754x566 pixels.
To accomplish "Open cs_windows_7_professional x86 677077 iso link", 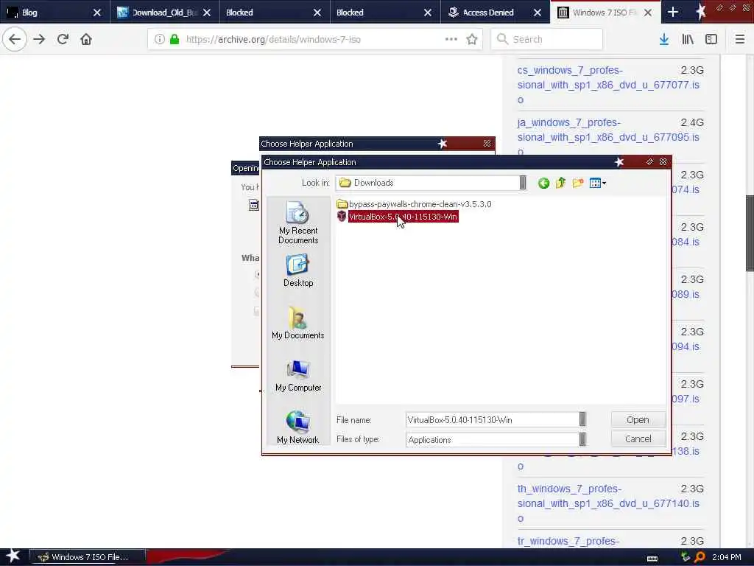I will pos(608,85).
